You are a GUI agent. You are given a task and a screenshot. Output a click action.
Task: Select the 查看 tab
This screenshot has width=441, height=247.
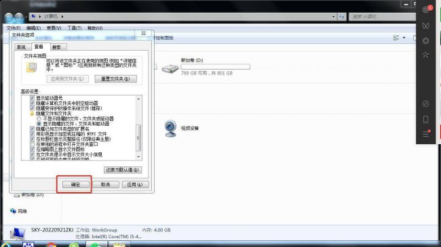[x=39, y=47]
